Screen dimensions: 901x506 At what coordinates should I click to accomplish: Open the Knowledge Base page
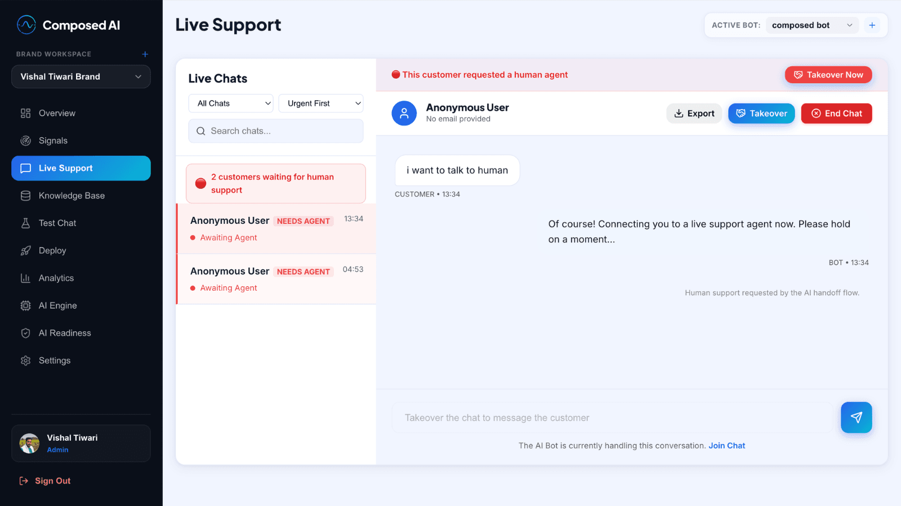(81, 196)
